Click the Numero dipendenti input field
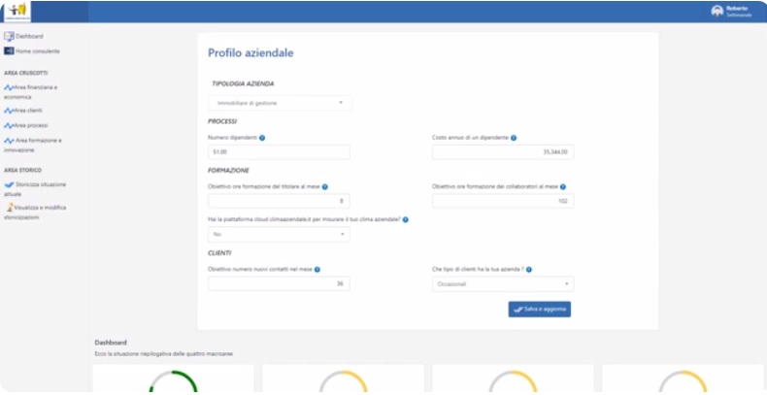 (279, 152)
